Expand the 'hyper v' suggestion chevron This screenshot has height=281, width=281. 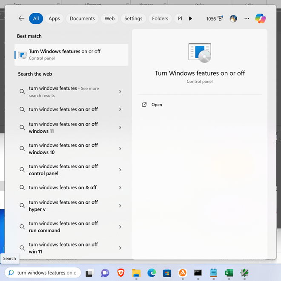tap(120, 206)
